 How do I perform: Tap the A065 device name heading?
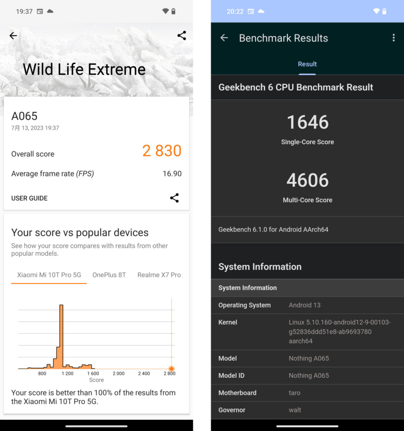(x=24, y=116)
